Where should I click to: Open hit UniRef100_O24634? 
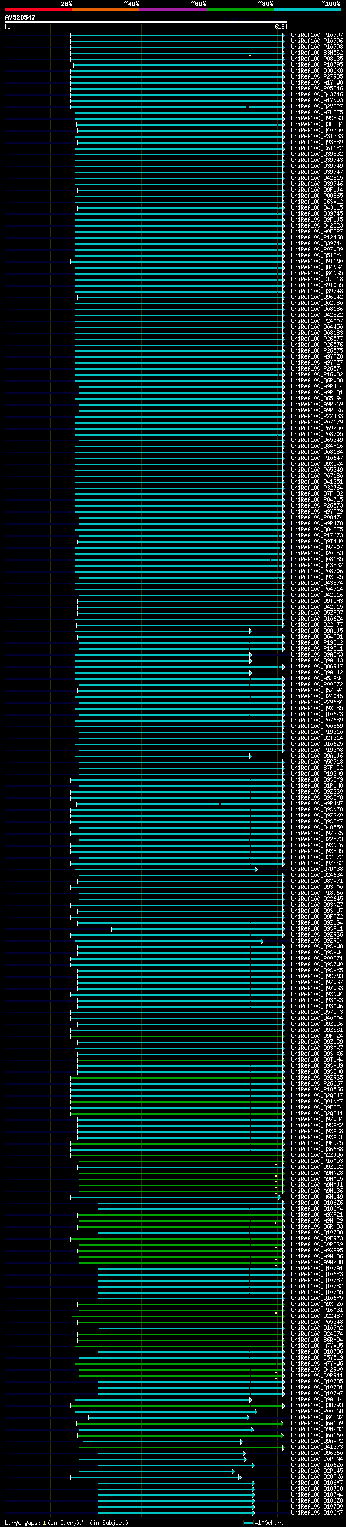pos(317,875)
